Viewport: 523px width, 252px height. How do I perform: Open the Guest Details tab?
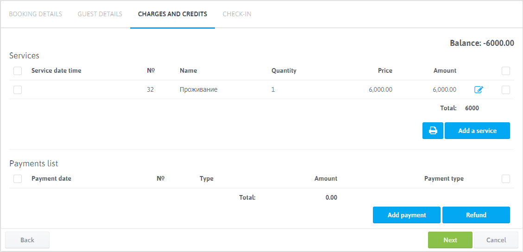[x=100, y=14]
